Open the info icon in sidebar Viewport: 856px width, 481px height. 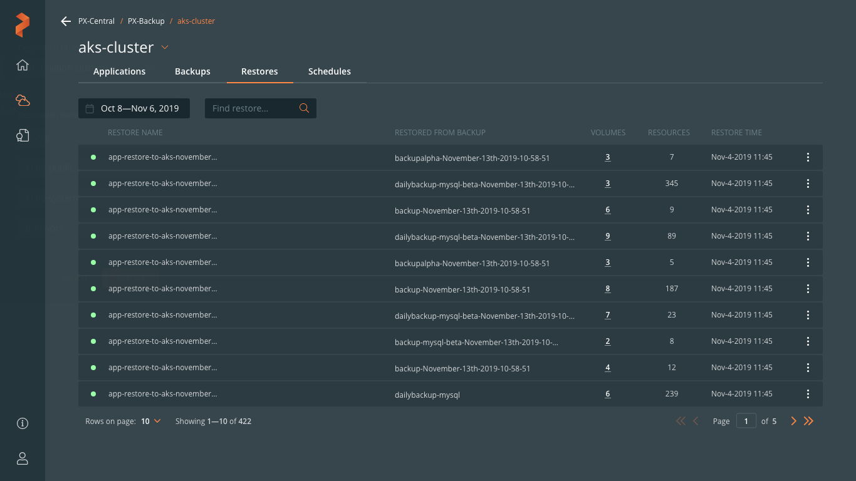23,423
